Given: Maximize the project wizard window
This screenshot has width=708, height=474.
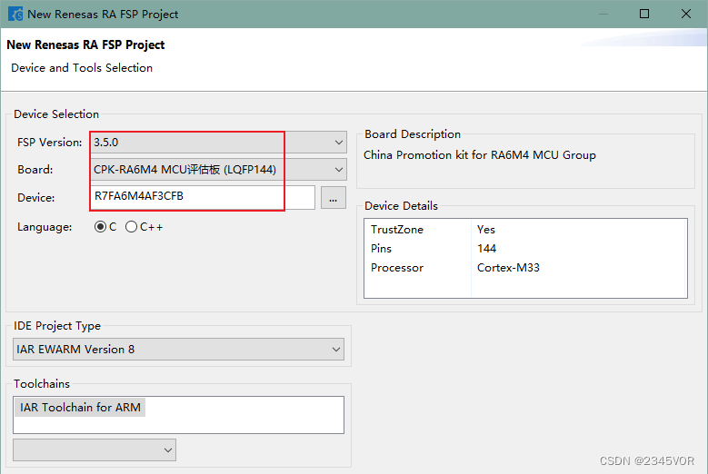Looking at the screenshot, I should coord(644,14).
